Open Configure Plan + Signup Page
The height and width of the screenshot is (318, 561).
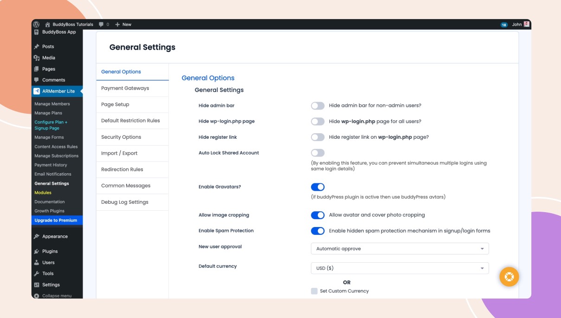pyautogui.click(x=51, y=125)
